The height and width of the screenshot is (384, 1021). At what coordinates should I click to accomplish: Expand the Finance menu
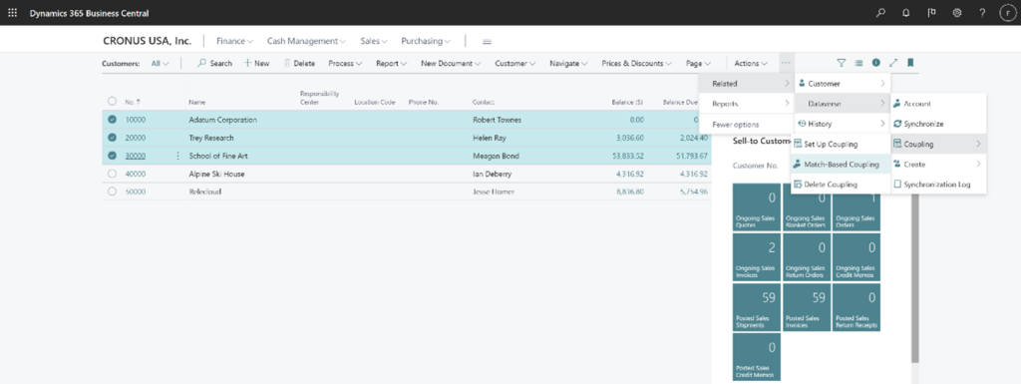(234, 40)
